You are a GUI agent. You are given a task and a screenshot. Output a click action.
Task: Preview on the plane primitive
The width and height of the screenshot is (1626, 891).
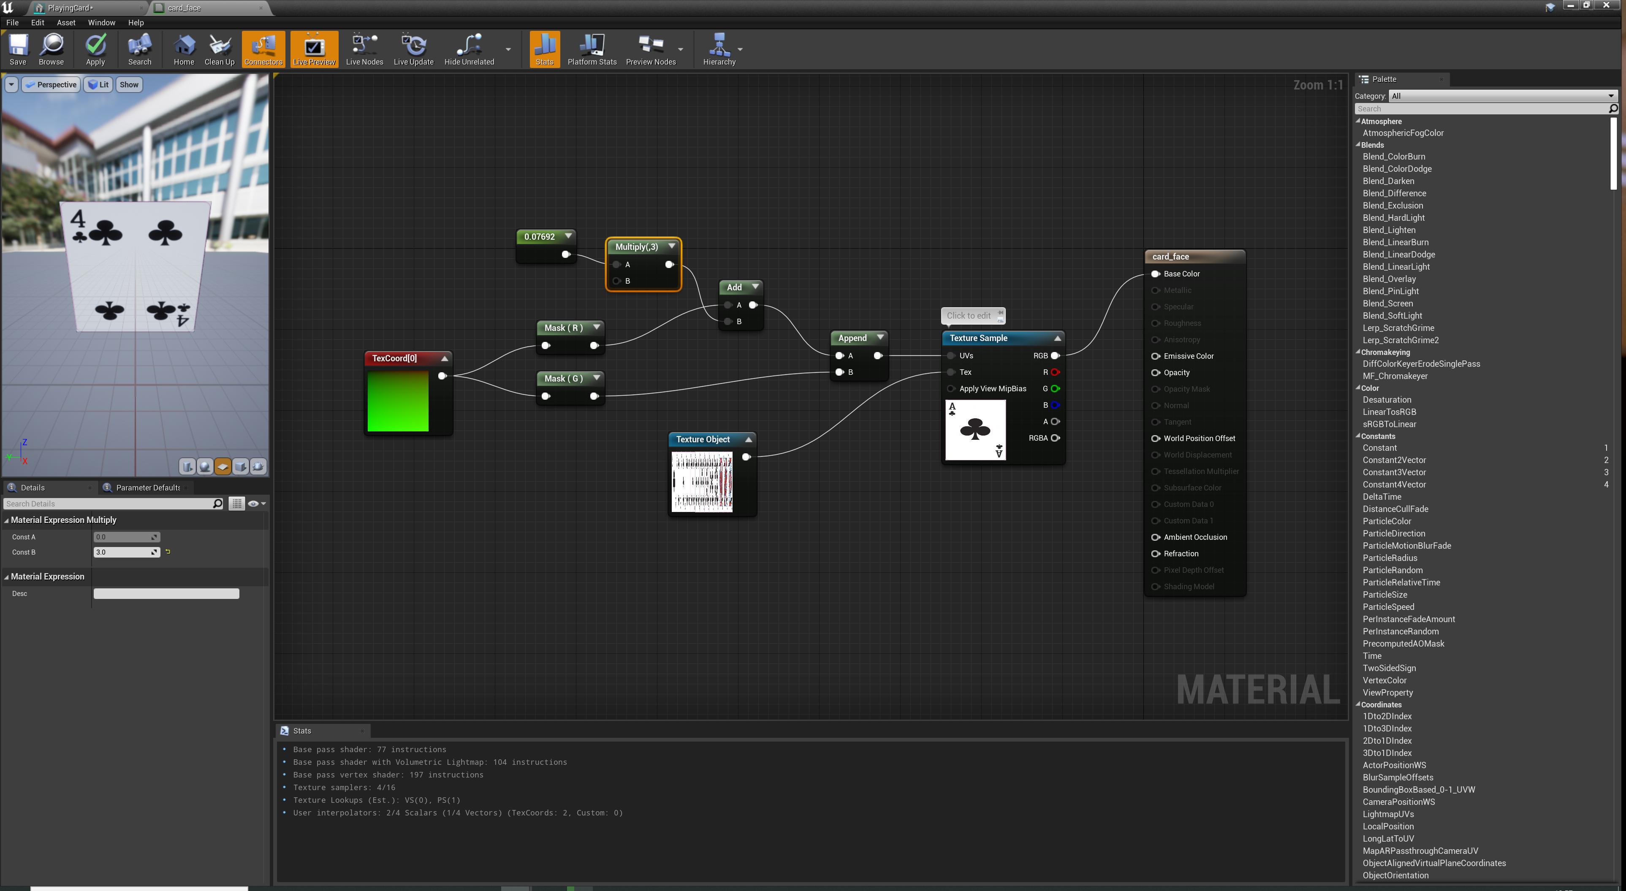tap(223, 466)
